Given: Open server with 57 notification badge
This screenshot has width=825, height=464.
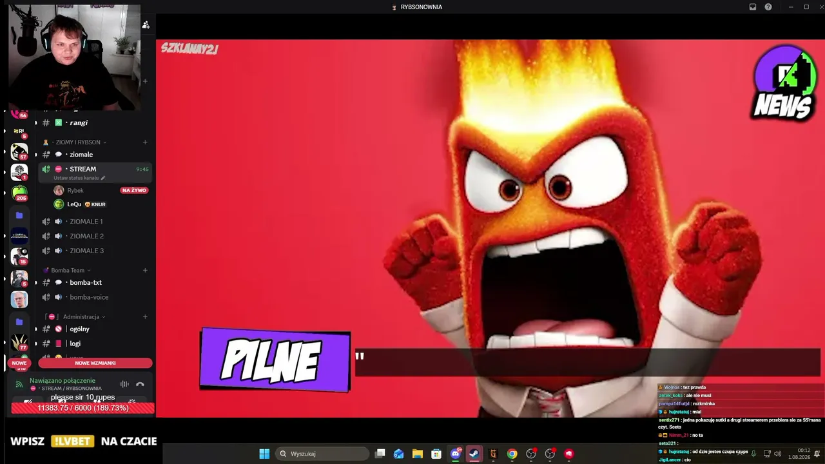Looking at the screenshot, I should coord(19,152).
